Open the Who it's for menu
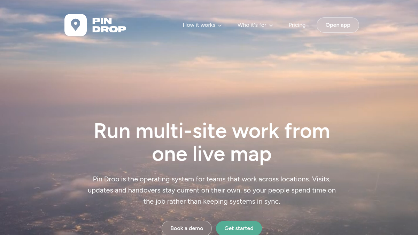 (x=255, y=25)
